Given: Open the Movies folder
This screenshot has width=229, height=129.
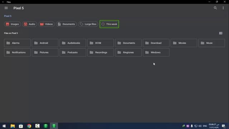Looking at the screenshot, I should tap(184, 43).
